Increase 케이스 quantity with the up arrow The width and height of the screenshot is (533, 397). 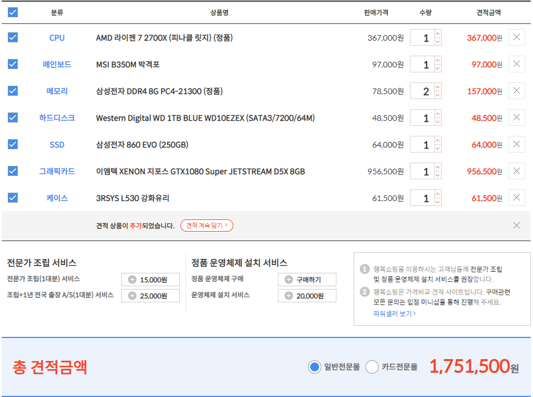click(x=438, y=194)
